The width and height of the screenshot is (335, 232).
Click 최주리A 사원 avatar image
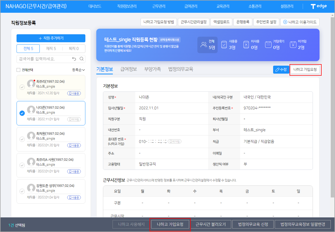pyautogui.click(x=31, y=162)
